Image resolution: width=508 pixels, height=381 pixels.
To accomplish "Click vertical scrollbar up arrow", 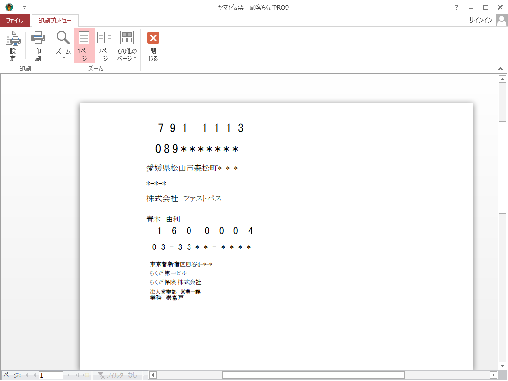I will 502,79.
